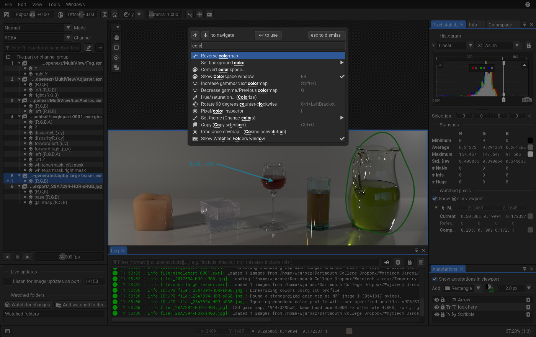Click the play button for animation
This screenshot has width=536, height=337.
click(x=27, y=257)
